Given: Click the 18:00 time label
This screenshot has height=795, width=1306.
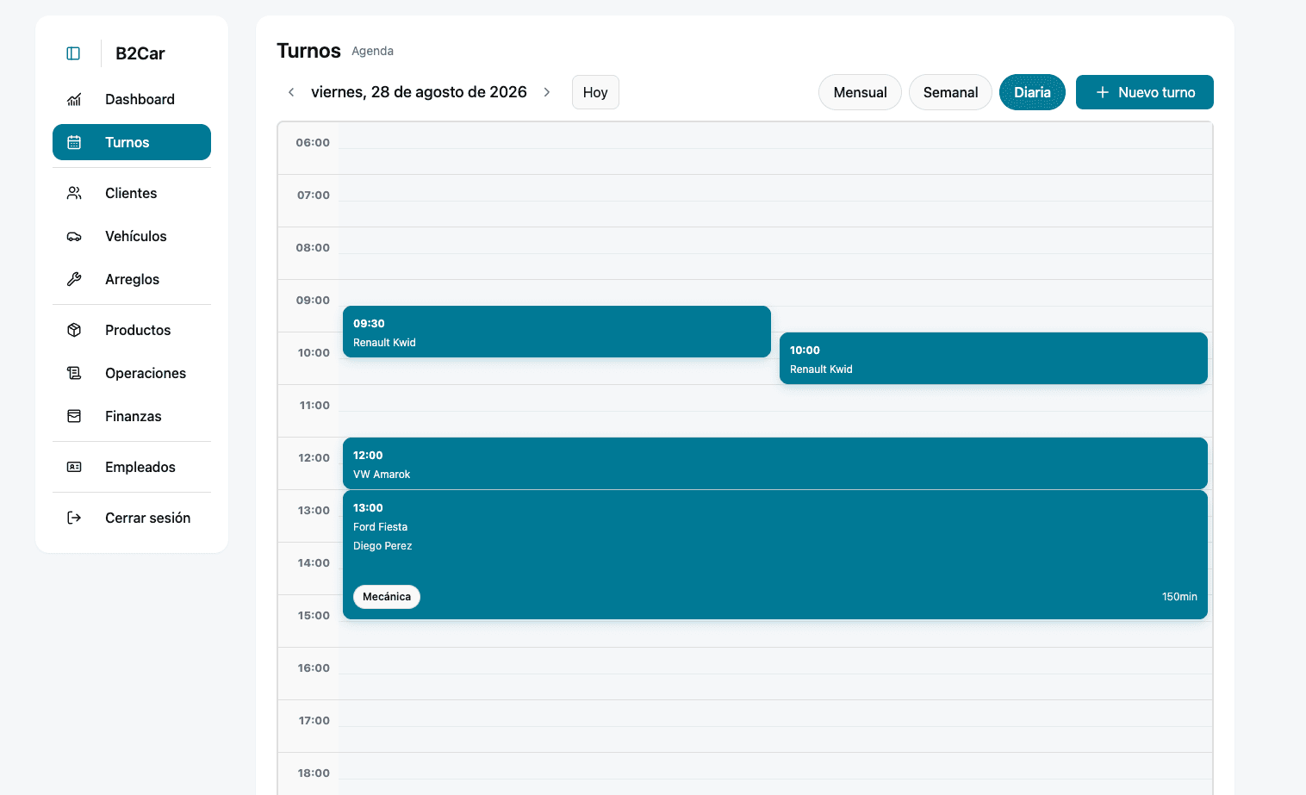Looking at the screenshot, I should point(314,773).
